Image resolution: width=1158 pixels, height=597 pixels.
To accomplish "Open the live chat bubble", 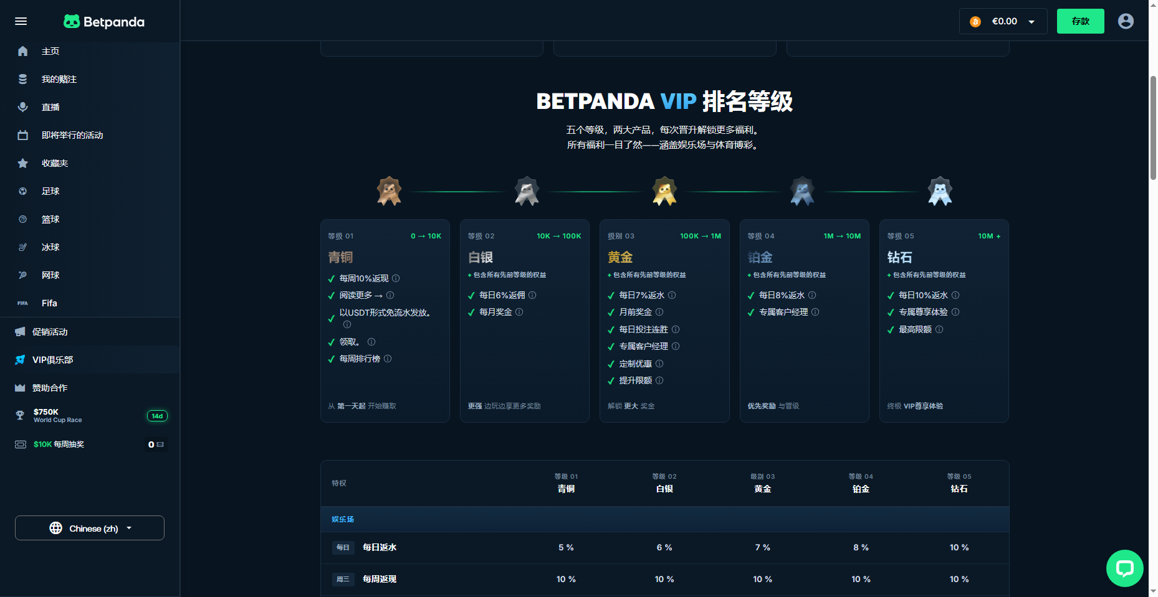I will tap(1124, 568).
